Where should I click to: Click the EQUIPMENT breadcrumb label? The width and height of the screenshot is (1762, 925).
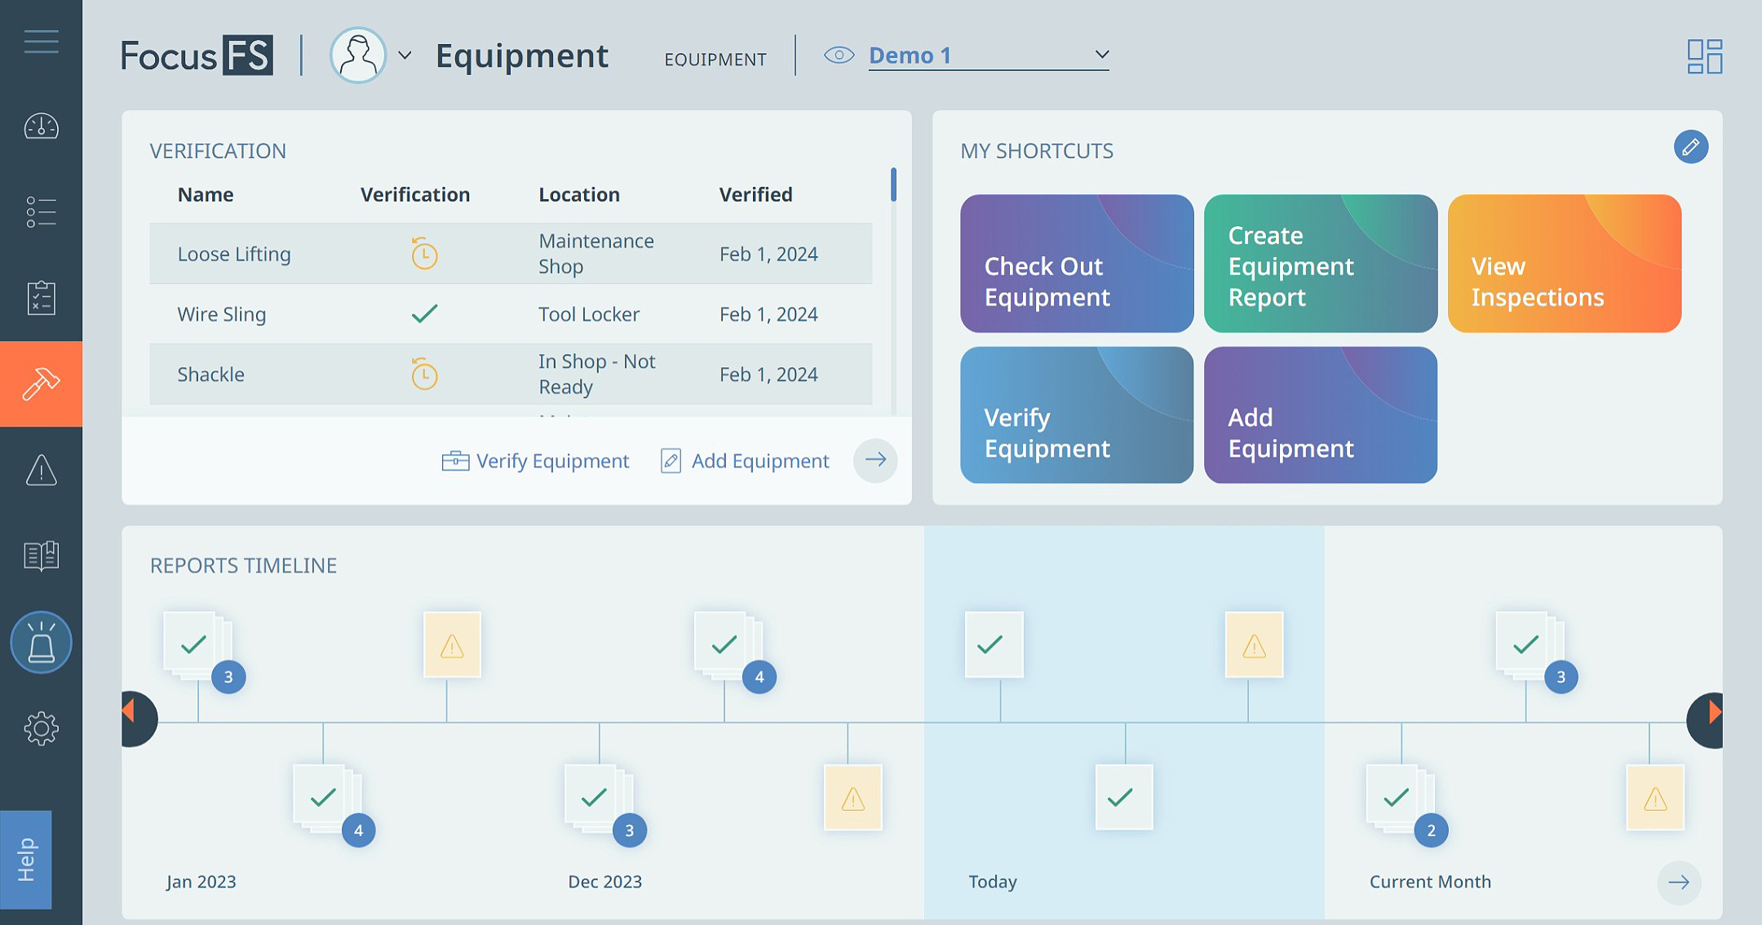click(715, 60)
